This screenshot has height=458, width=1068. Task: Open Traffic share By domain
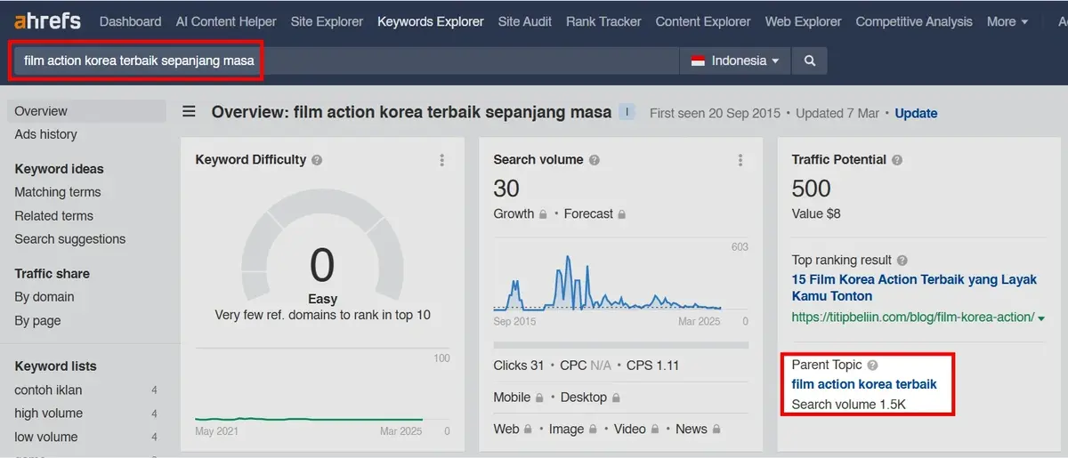(x=44, y=297)
